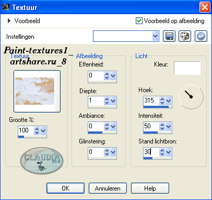Click inside the Stand lichtbron value field
Viewport: 212px width, 200px height.
pos(151,152)
